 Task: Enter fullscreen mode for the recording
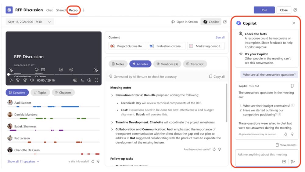click(x=96, y=80)
